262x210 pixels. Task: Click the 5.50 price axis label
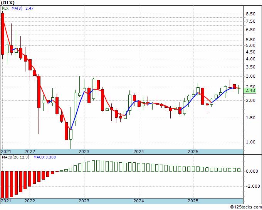coord(251,40)
